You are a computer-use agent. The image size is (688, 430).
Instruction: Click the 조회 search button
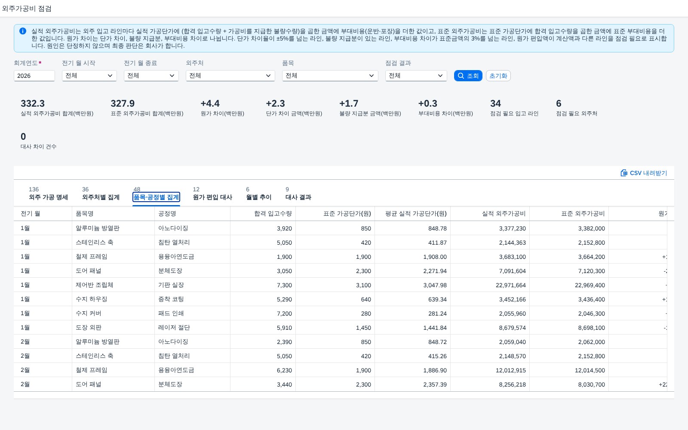tap(468, 76)
